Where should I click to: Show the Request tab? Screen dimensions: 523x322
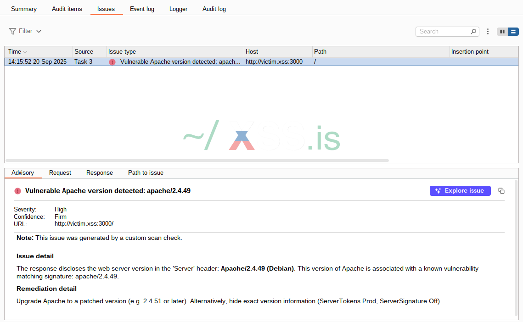[x=60, y=173]
